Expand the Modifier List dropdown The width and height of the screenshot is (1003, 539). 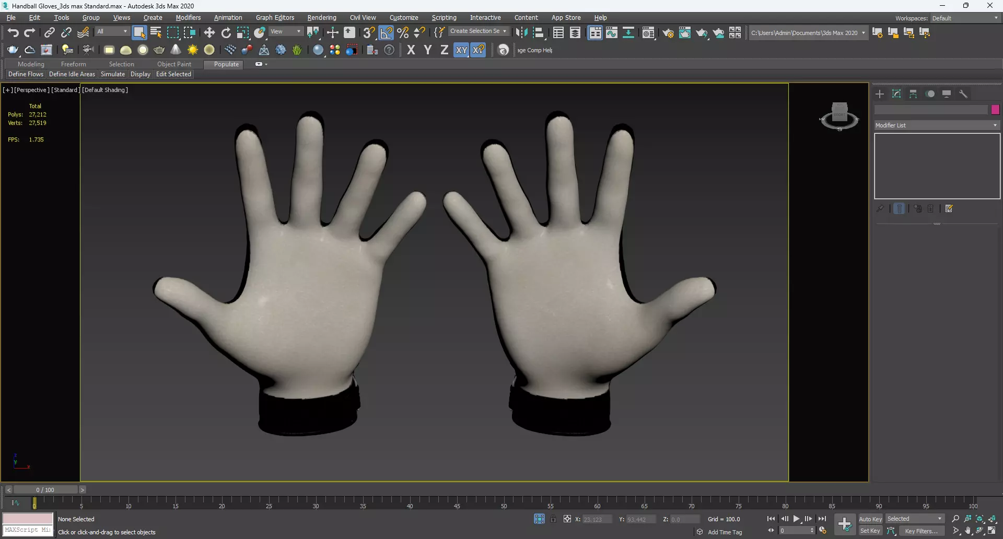point(937,125)
